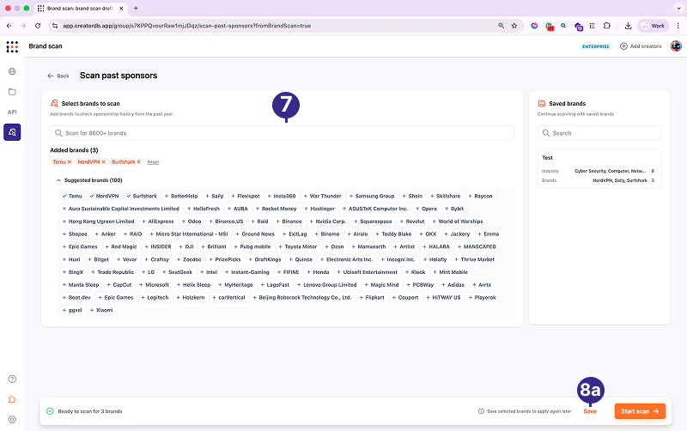
Task: Deselect the checked Surfshark suggested brand
Action: tap(142, 197)
